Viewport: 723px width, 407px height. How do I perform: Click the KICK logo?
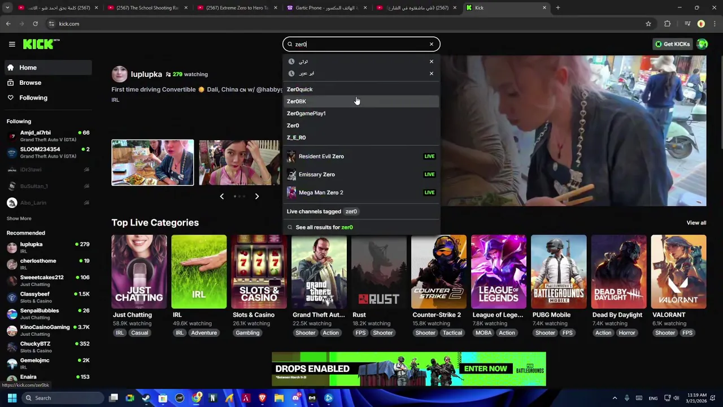tap(41, 44)
